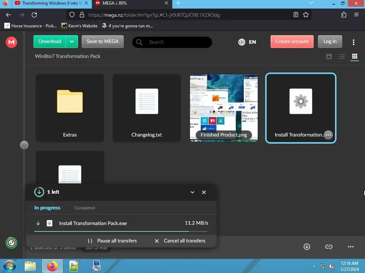Open Horse Insurance bookmark
365x273 pixels.
pyautogui.click(x=31, y=26)
